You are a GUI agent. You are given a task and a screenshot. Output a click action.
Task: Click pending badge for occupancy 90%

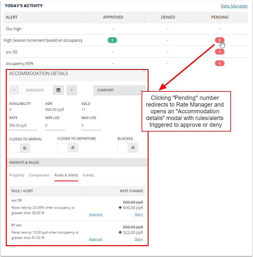coord(219,64)
